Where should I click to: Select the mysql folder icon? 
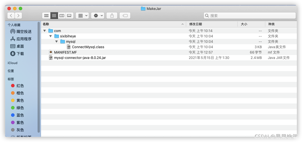tap(63, 41)
